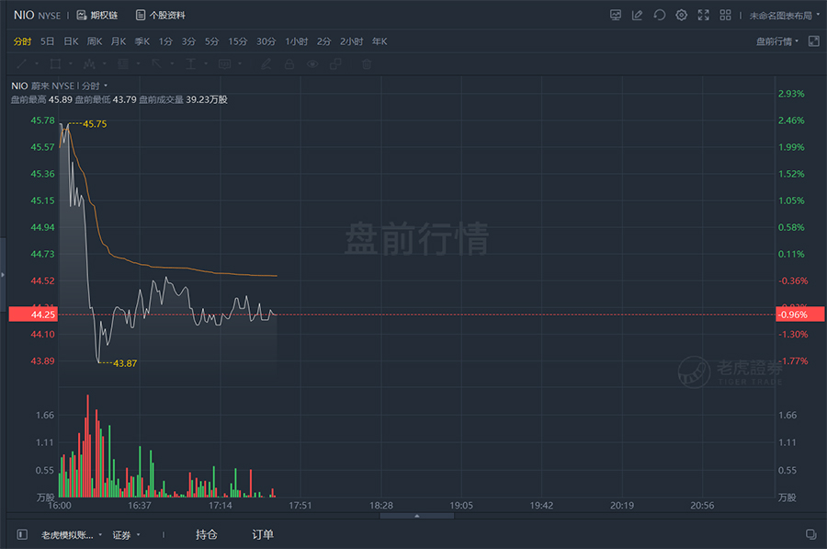Expand the horizontal levels tool dropdown arrow

tap(138, 63)
